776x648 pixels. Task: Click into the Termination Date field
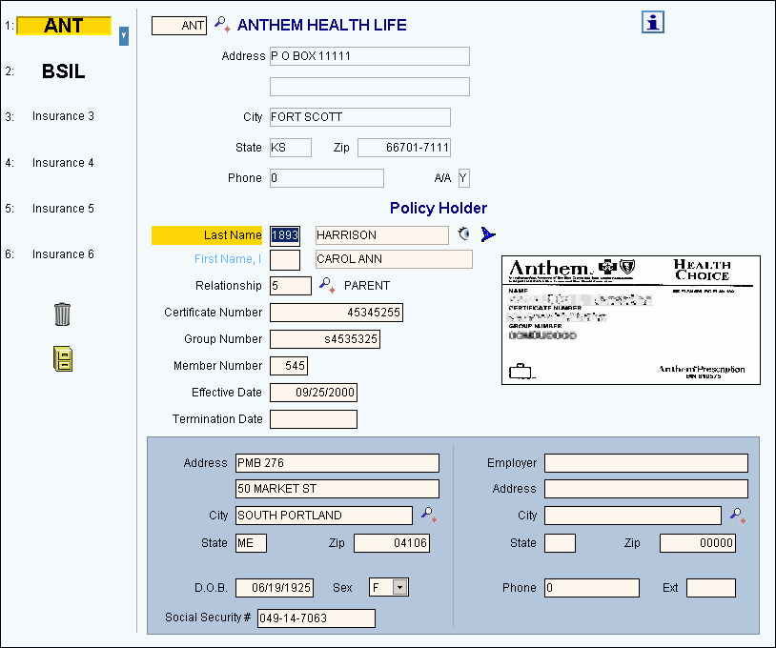[313, 419]
